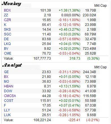The width and height of the screenshot is (111, 124).
Task: Click the ZZ stock symbol
Action: [6, 15]
